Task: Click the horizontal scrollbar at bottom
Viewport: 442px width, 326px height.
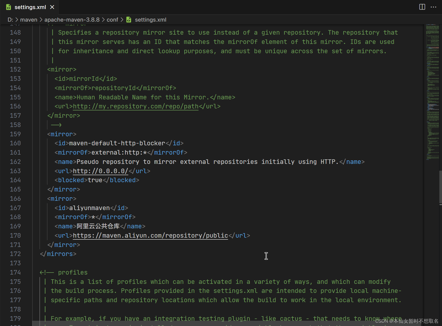Action: [226, 323]
